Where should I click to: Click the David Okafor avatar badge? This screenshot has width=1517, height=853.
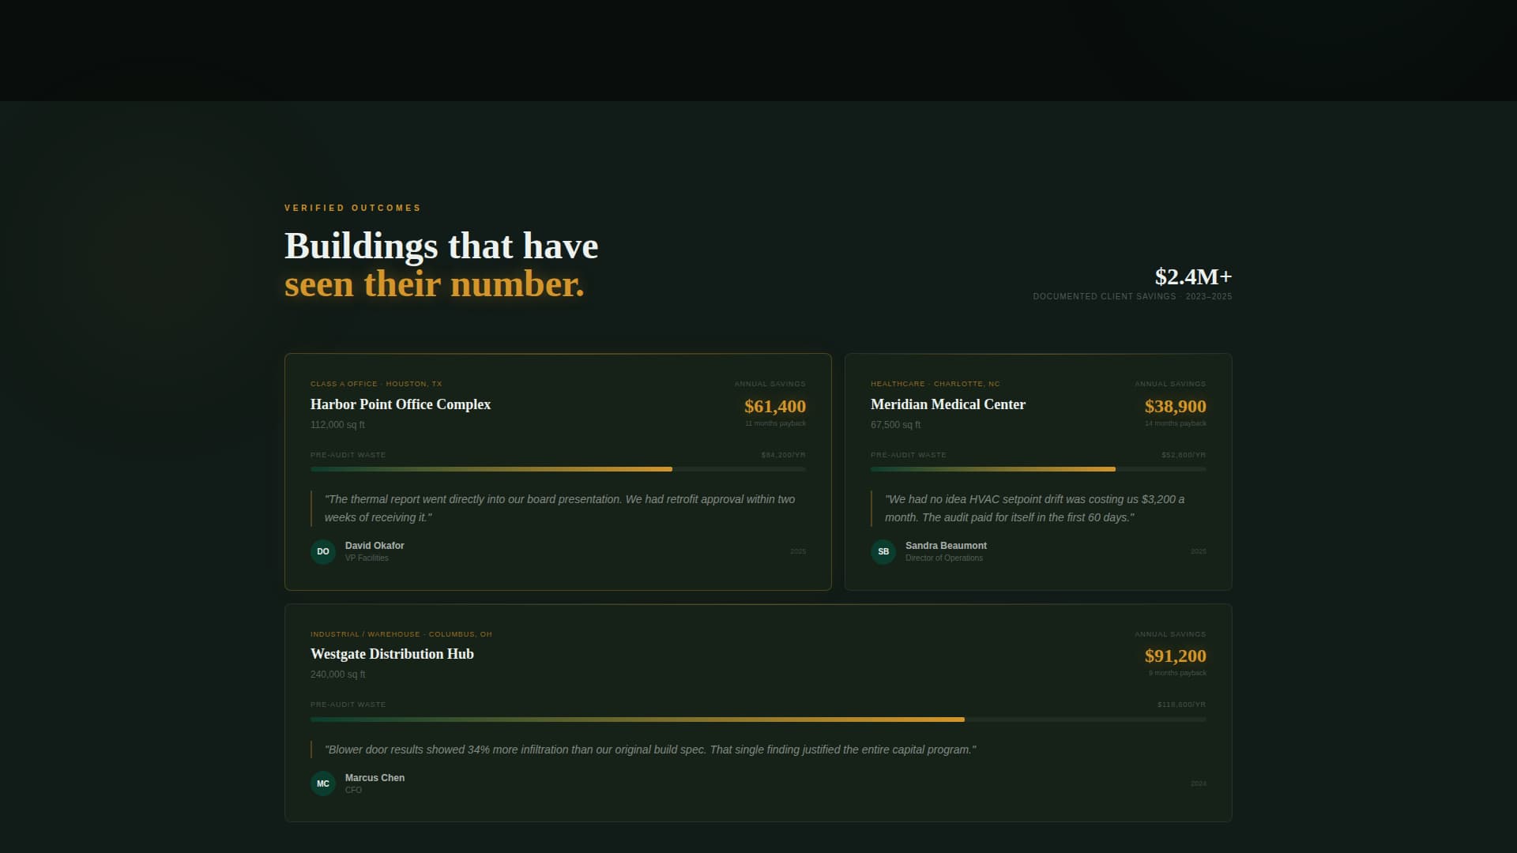coord(322,551)
